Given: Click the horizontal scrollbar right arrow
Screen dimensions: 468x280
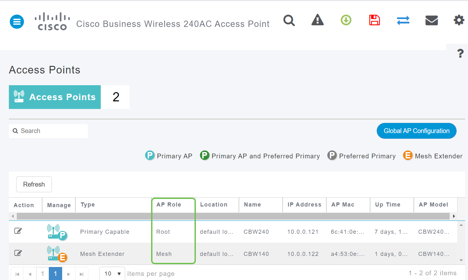Looking at the screenshot, I should 454,216.
